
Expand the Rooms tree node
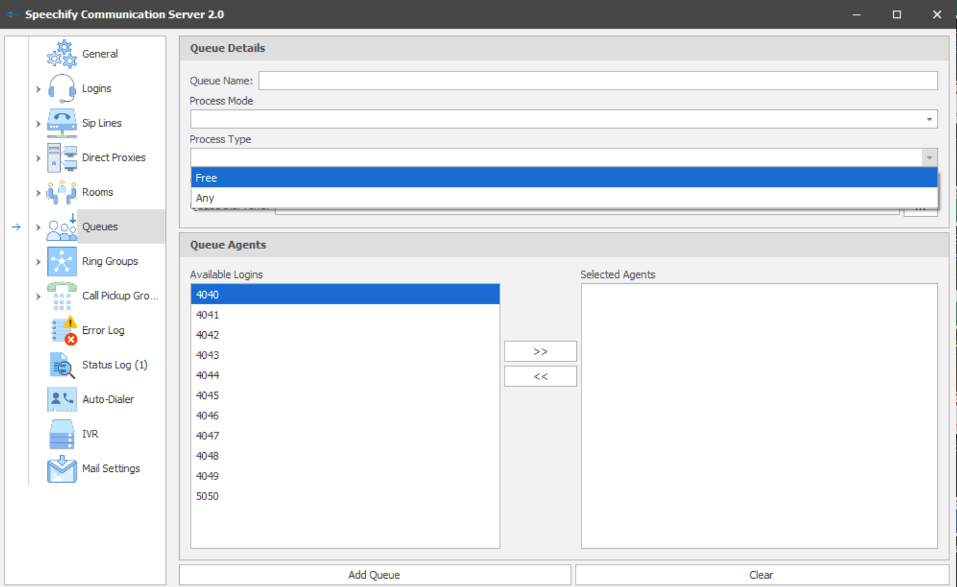[x=38, y=192]
